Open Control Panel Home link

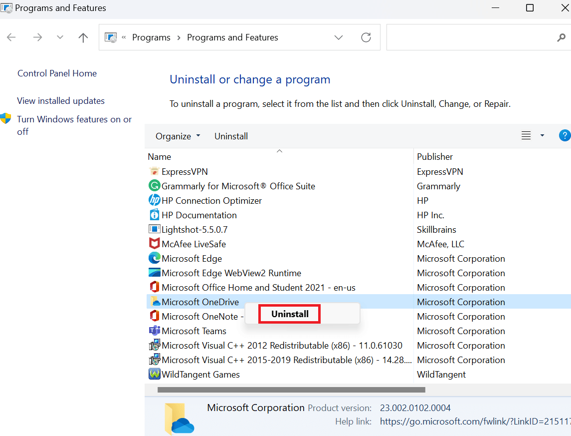(x=57, y=73)
